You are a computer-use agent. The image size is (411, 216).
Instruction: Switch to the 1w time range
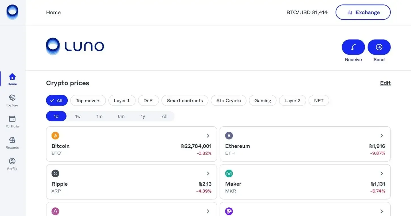(78, 116)
